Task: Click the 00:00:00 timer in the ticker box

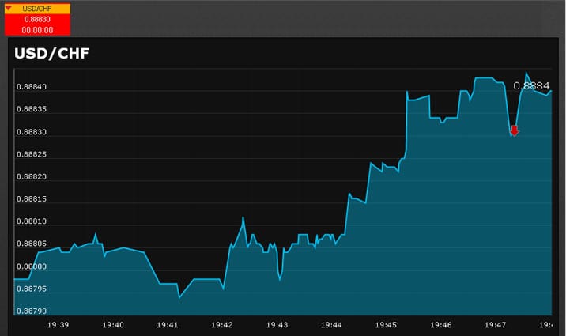Action: (37, 30)
